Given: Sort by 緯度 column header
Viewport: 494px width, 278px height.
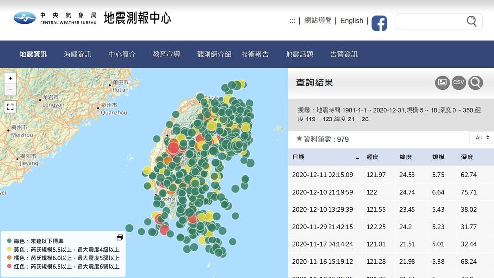Looking at the screenshot, I should point(406,157).
